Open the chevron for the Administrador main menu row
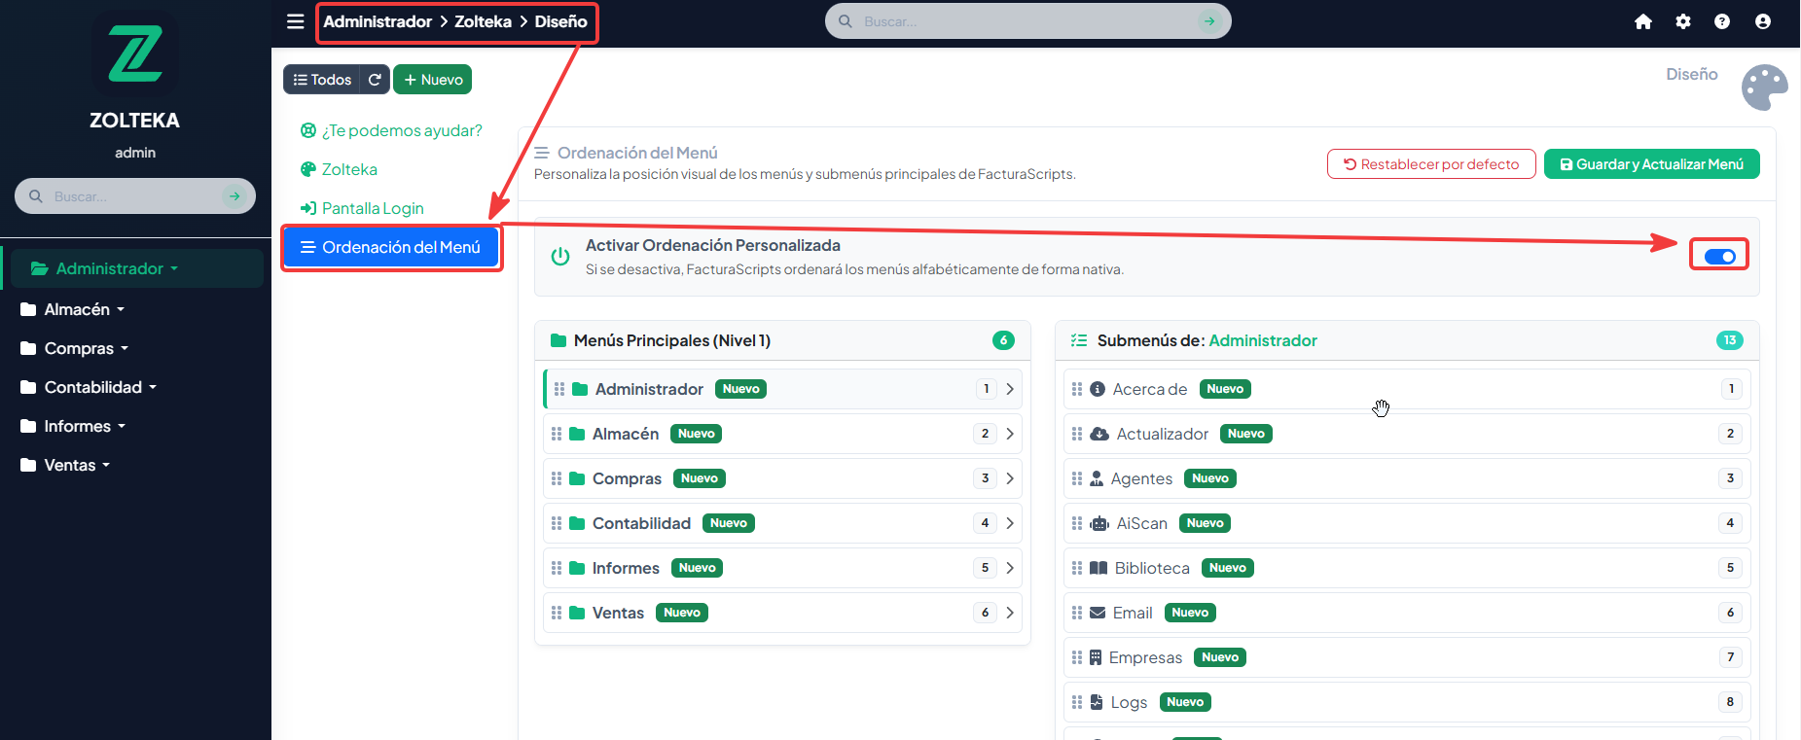 point(1010,389)
